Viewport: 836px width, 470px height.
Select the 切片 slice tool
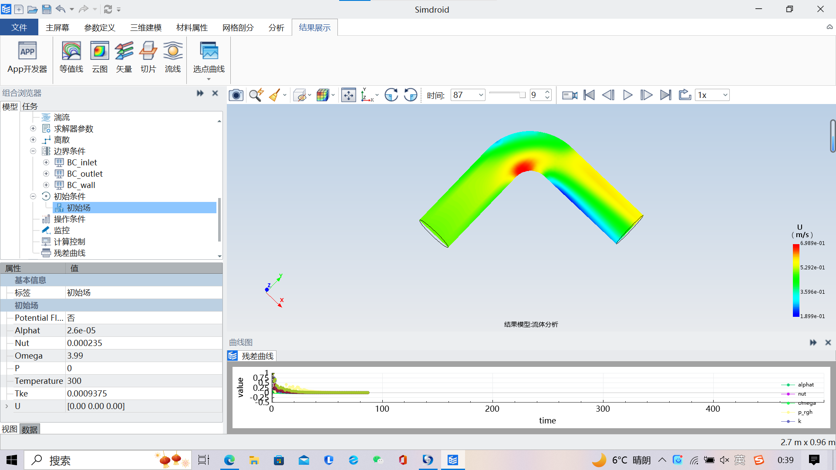[148, 57]
